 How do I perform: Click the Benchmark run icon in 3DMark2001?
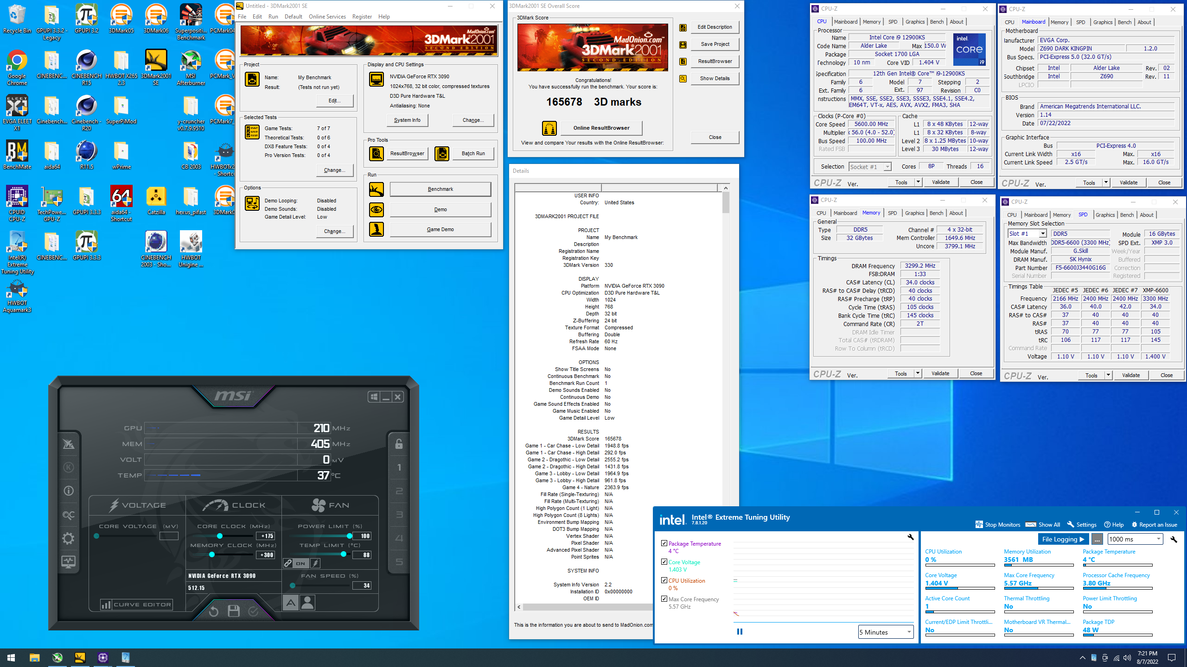tap(377, 189)
